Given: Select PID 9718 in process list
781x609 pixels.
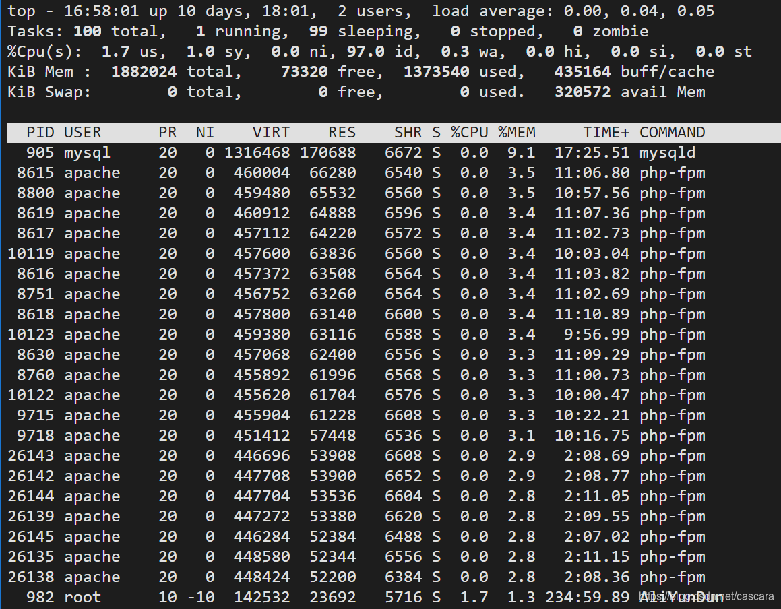Looking at the screenshot, I should [x=35, y=435].
